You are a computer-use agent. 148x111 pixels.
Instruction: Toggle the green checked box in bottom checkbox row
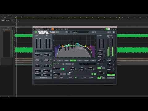[x=75, y=78]
